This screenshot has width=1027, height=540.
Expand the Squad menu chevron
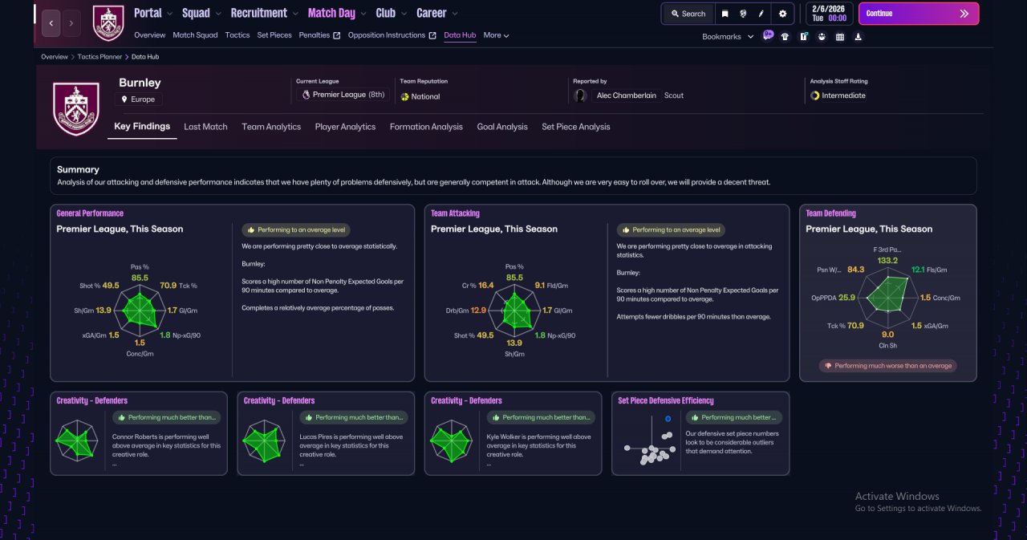tap(217, 14)
